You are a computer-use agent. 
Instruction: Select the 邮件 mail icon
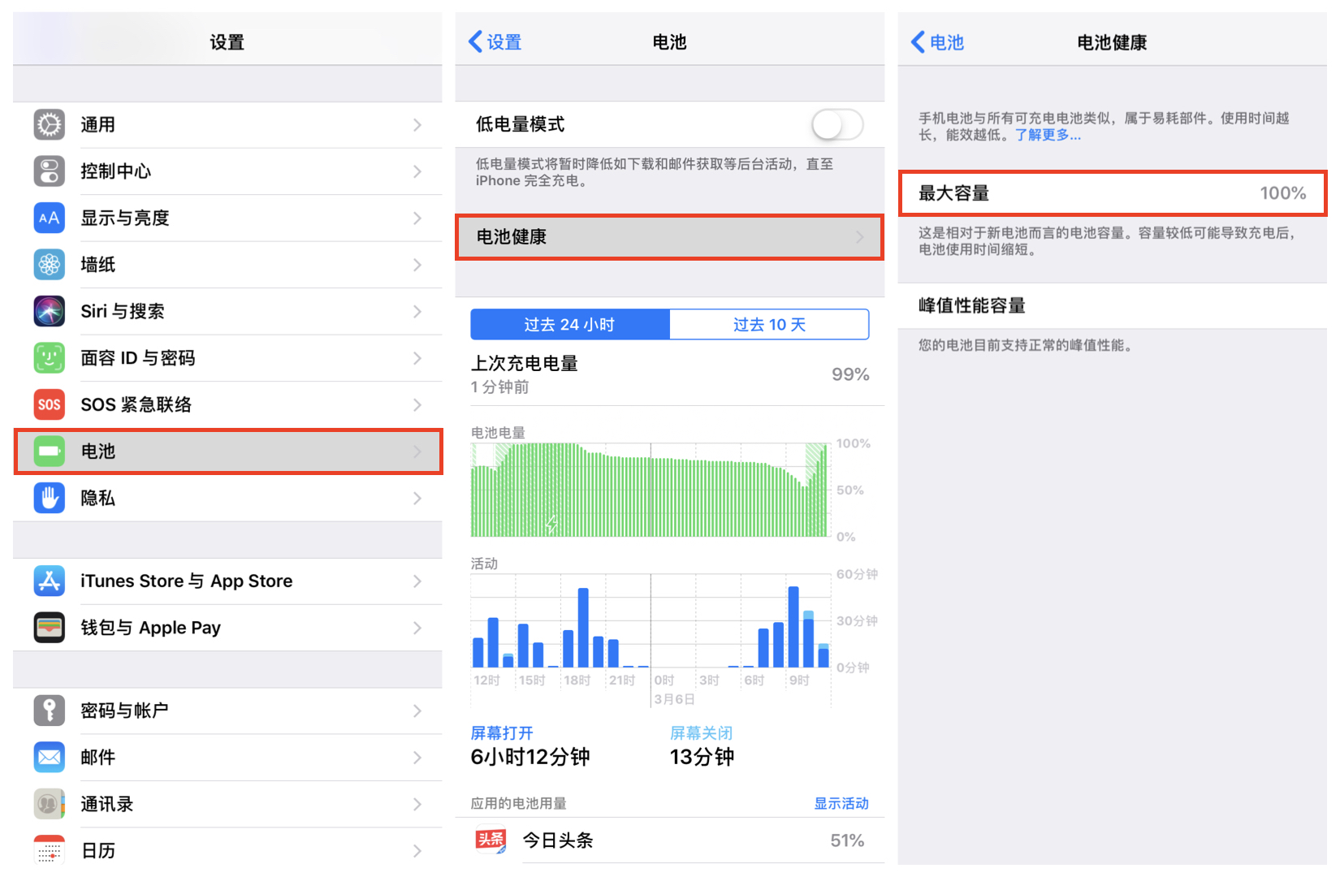point(49,757)
